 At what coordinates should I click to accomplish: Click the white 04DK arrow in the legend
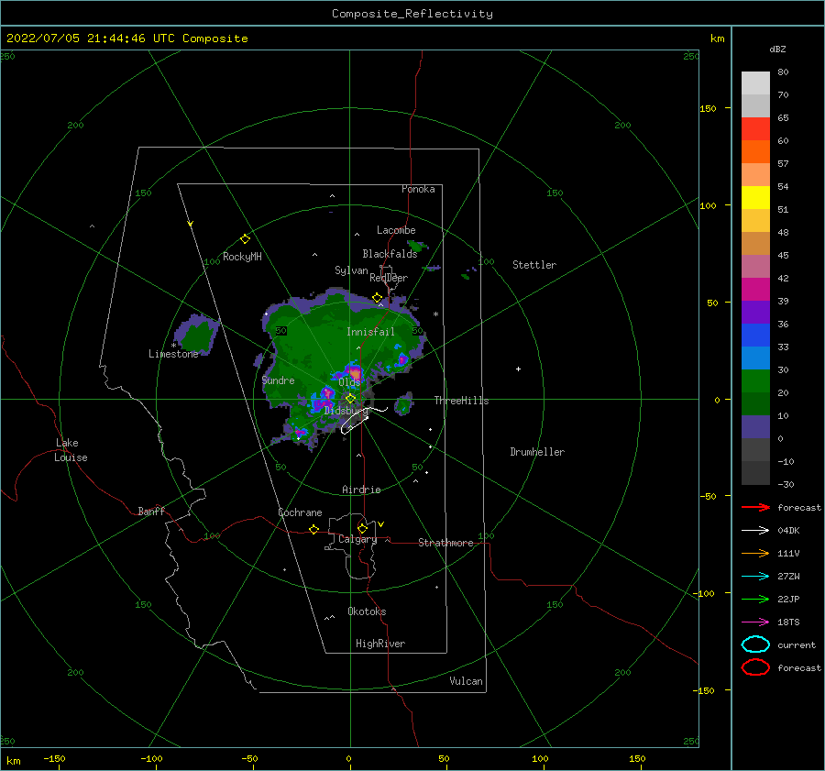click(755, 530)
